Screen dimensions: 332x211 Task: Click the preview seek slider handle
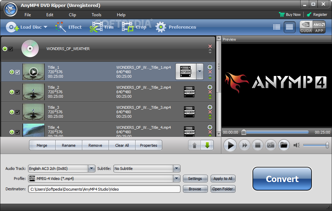244,132
